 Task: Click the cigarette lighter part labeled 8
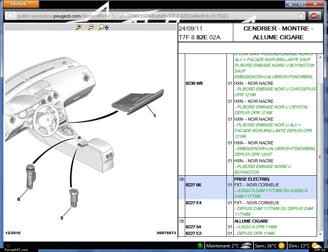click(31, 175)
